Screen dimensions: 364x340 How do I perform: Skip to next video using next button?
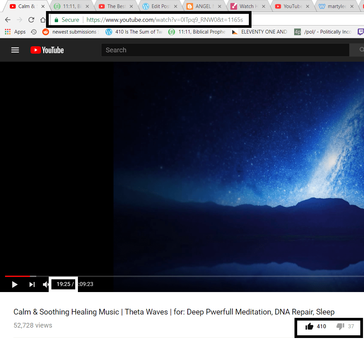(32, 284)
